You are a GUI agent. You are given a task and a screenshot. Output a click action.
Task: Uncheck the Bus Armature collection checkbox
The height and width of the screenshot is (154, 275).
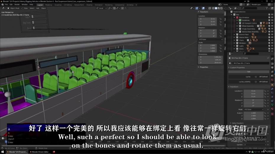(x=269, y=17)
